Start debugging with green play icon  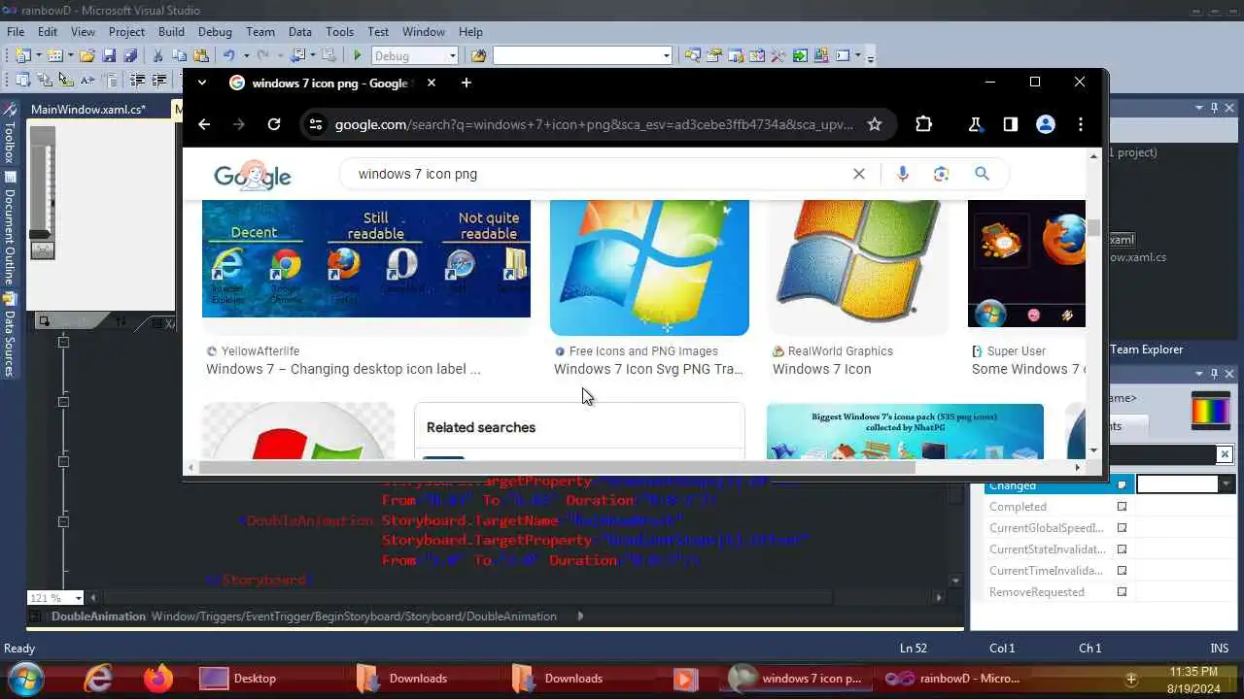[x=358, y=55]
